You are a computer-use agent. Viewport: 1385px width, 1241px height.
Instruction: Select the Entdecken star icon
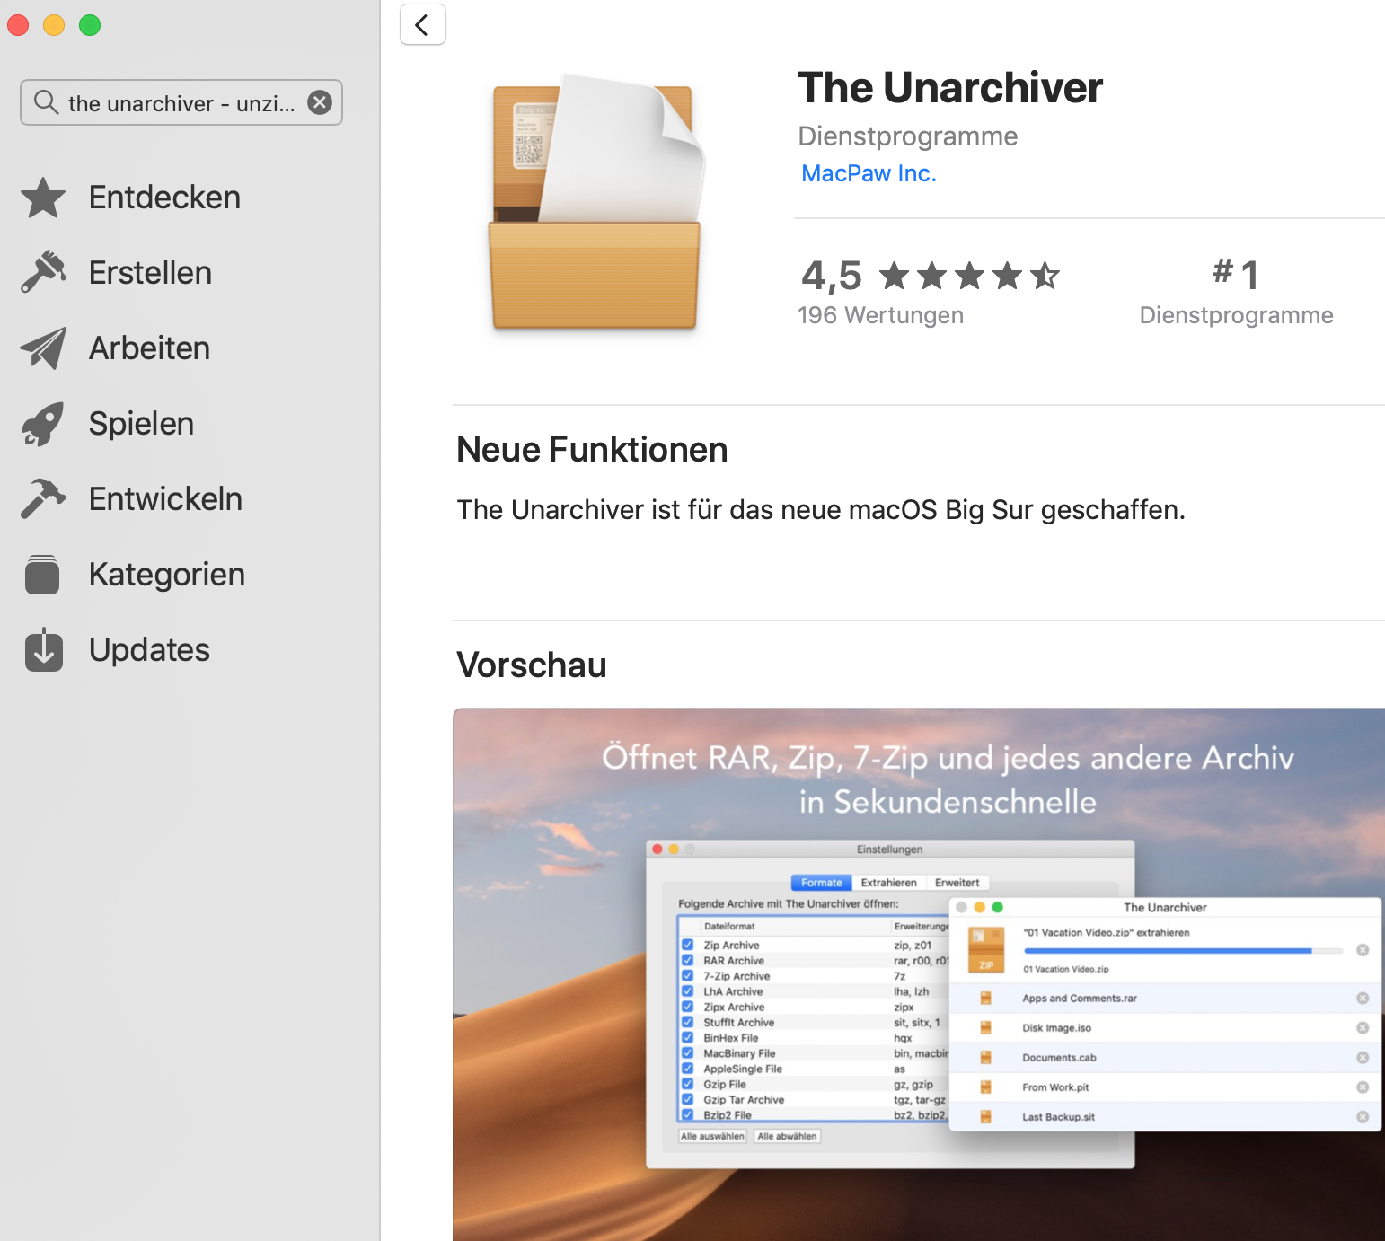[x=43, y=198]
